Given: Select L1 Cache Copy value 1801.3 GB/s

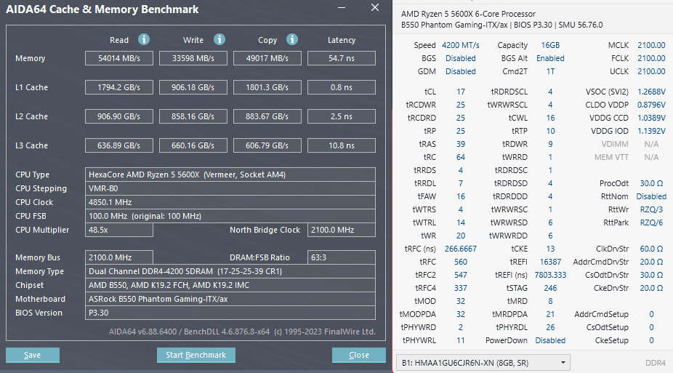Looking at the screenshot, I should (267, 87).
